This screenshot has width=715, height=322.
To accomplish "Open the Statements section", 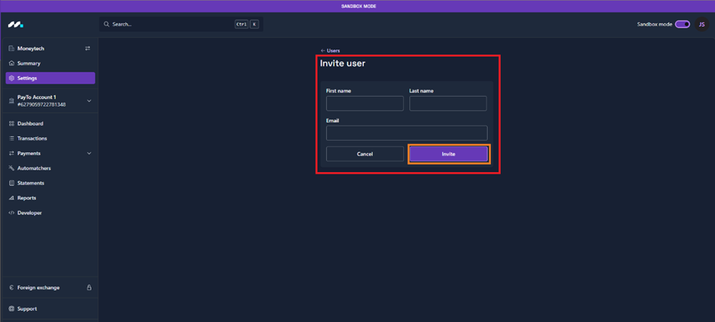I will pos(50,183).
